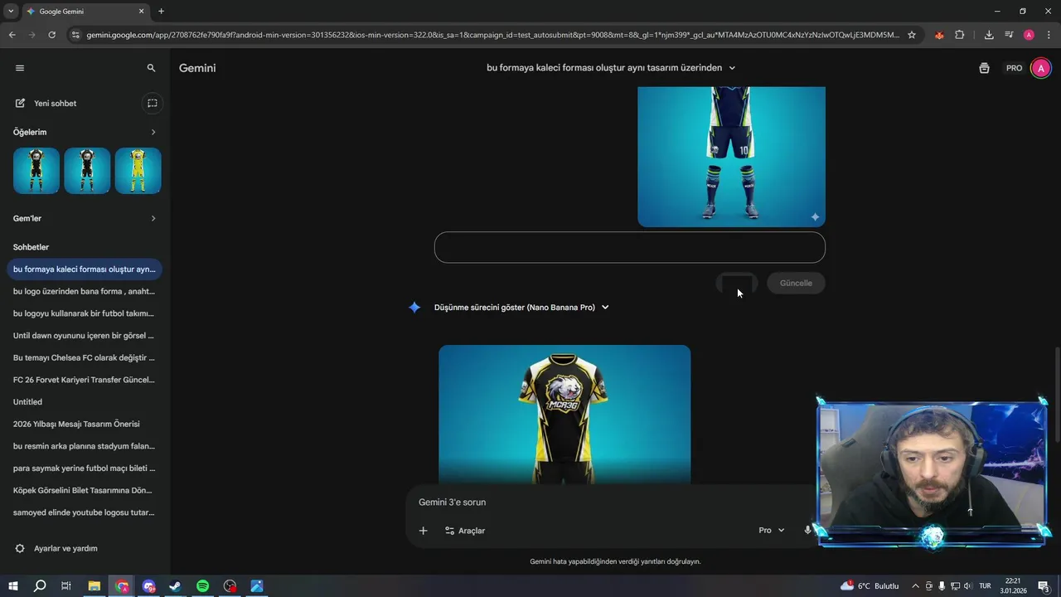Open the tab search dropdown arrow
This screenshot has height=597, width=1061.
pos(11,12)
